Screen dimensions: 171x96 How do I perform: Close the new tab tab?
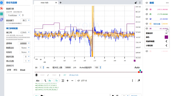tap(56, 3)
